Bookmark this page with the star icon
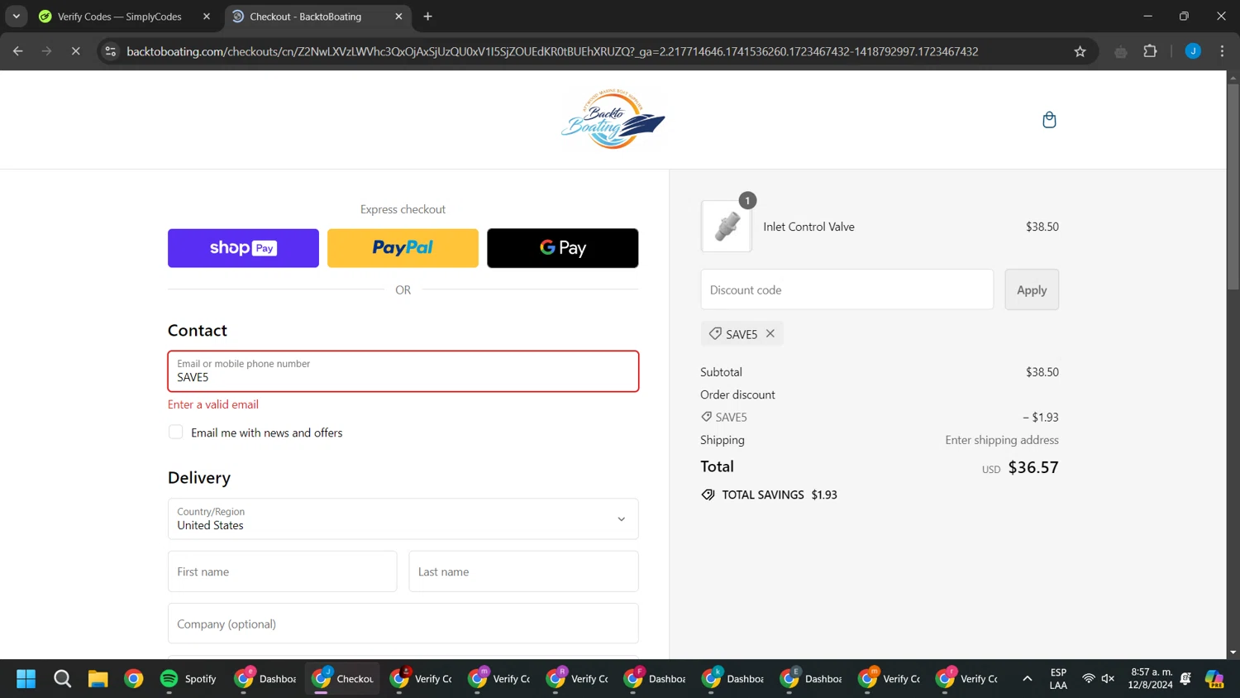Viewport: 1240px width, 698px height. pos(1080,51)
